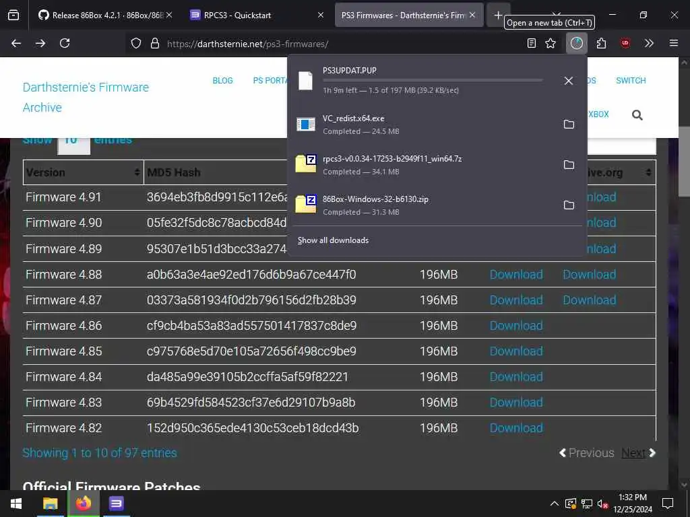Open taskbar clock showing 1:32 PM
The height and width of the screenshot is (517, 690).
(632, 504)
